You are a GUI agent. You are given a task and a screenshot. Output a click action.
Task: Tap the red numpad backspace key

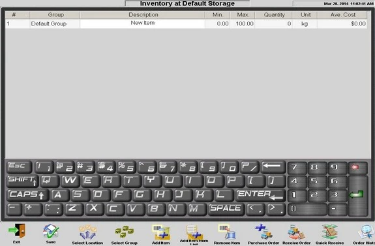tap(357, 168)
